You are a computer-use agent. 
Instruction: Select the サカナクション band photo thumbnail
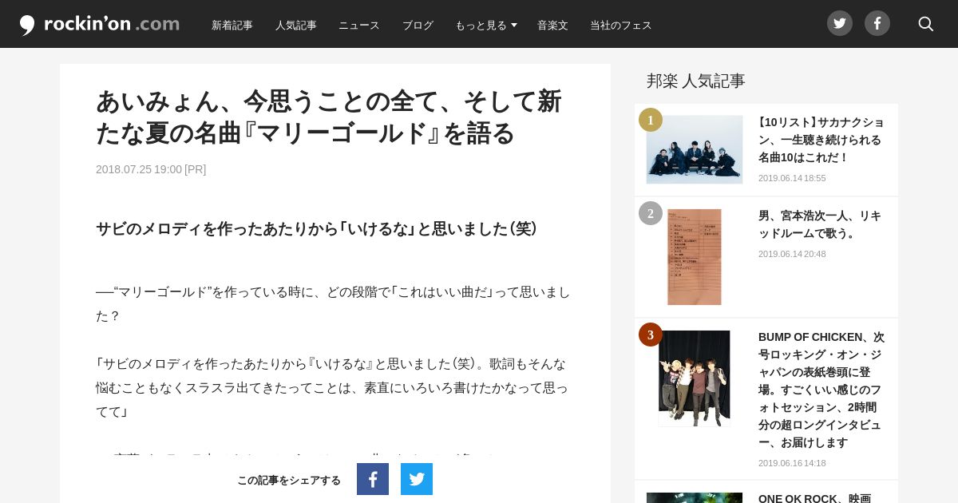tap(695, 149)
